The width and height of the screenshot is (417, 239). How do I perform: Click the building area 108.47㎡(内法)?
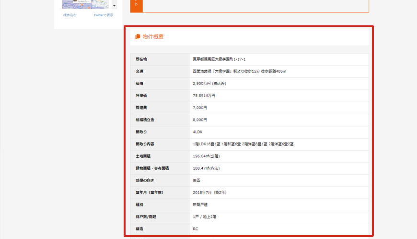[x=207, y=168]
